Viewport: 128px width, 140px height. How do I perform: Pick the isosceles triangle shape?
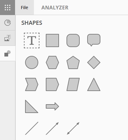pyautogui.click(x=94, y=84)
